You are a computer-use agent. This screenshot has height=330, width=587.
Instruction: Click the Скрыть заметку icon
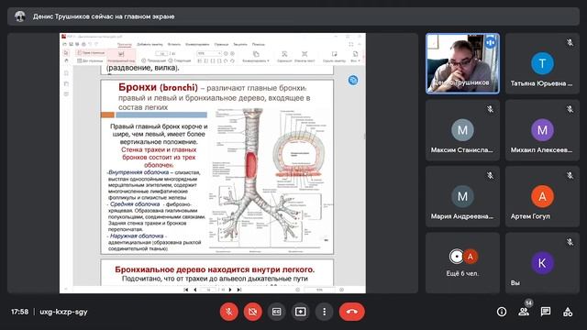pos(334,57)
